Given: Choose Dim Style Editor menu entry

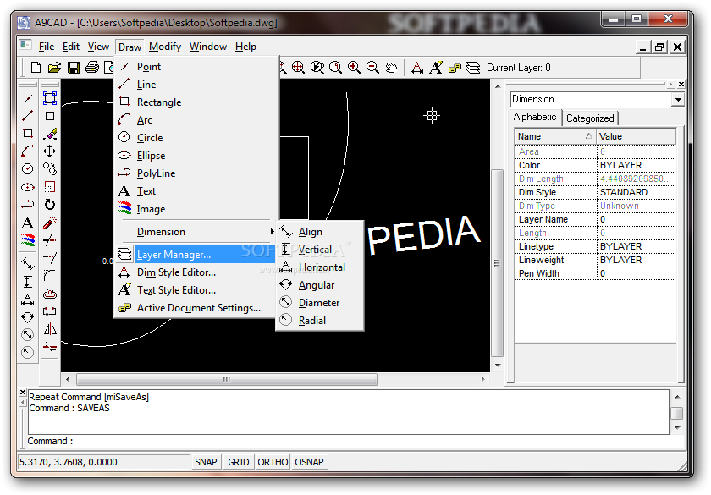Looking at the screenshot, I should pos(196,272).
